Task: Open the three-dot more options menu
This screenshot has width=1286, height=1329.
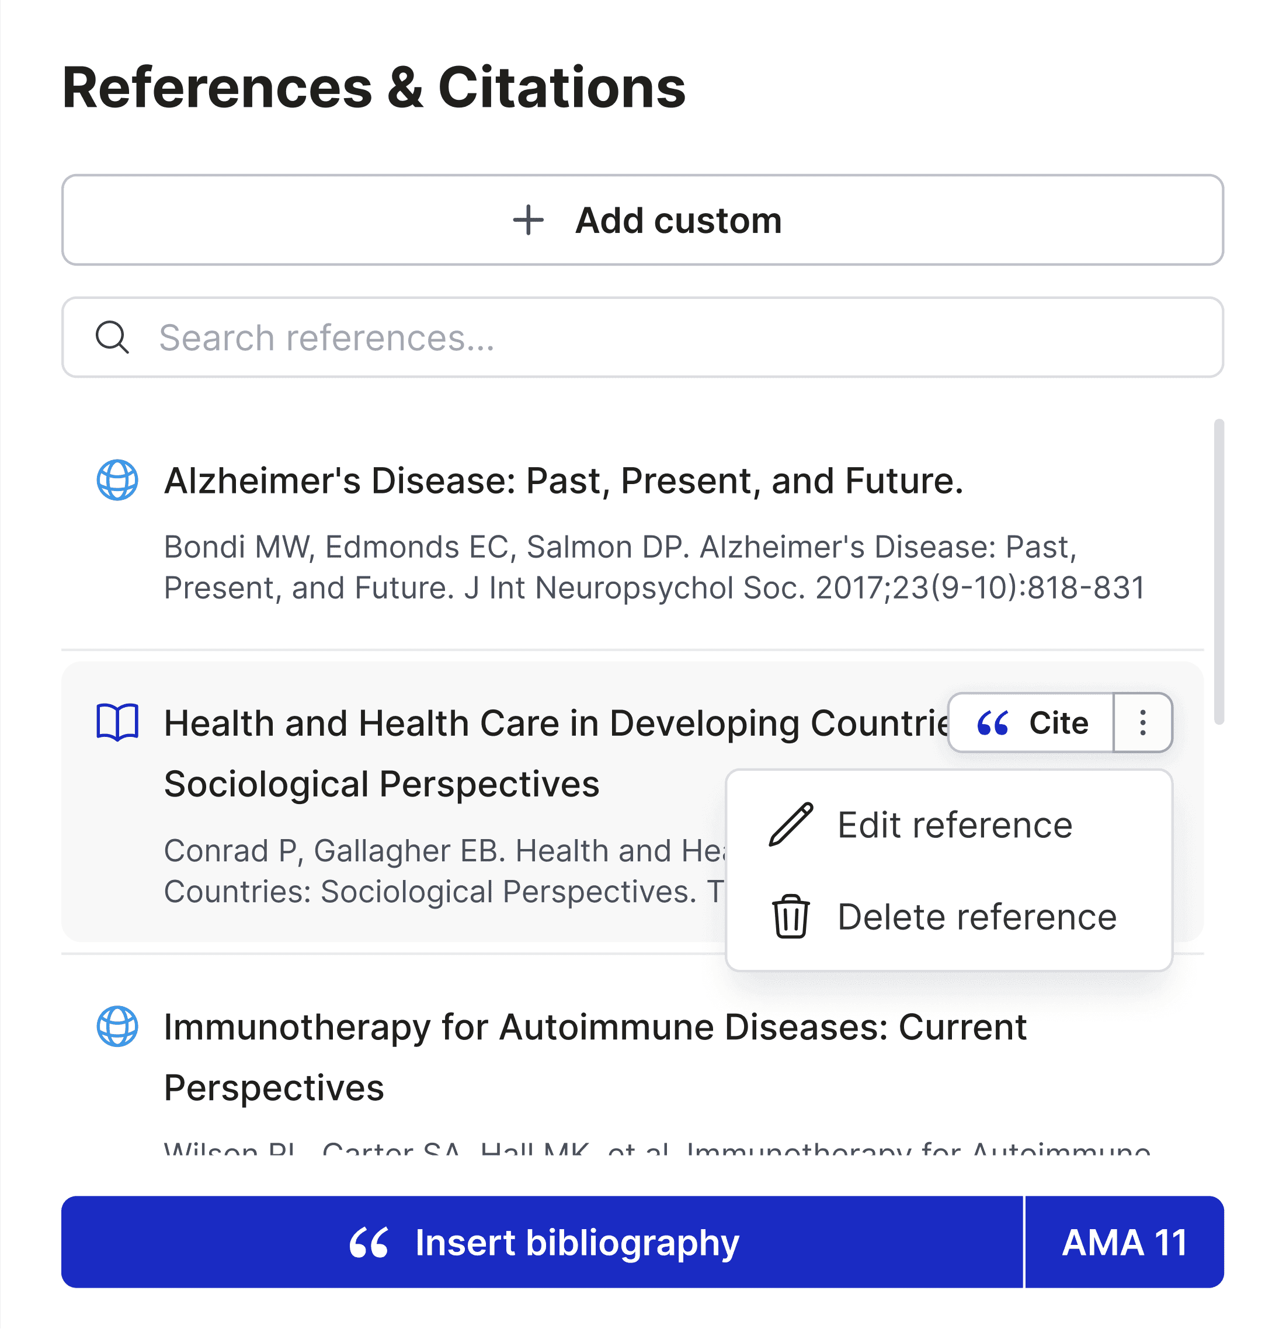Action: (1143, 723)
